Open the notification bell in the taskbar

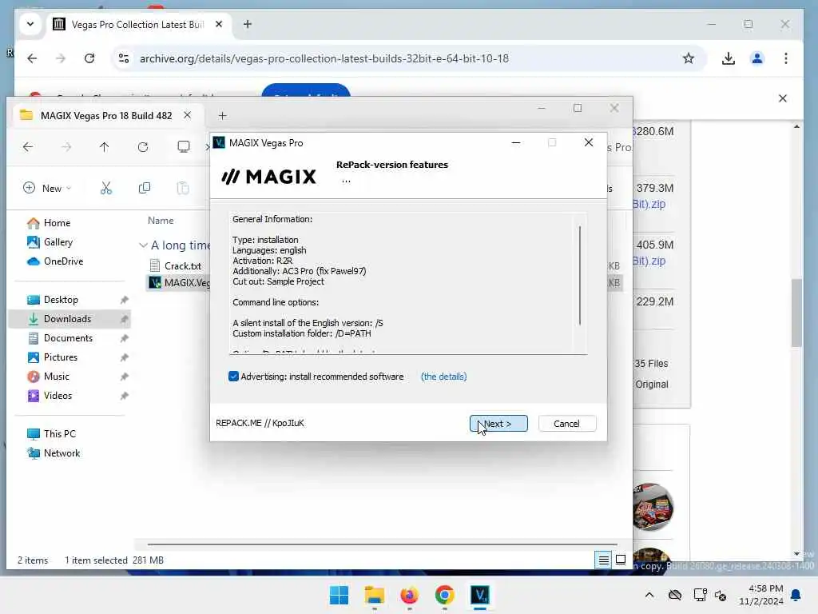[x=796, y=595]
